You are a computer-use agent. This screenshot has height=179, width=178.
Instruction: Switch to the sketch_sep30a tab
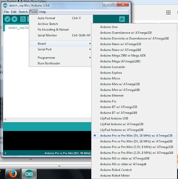pos(17,28)
